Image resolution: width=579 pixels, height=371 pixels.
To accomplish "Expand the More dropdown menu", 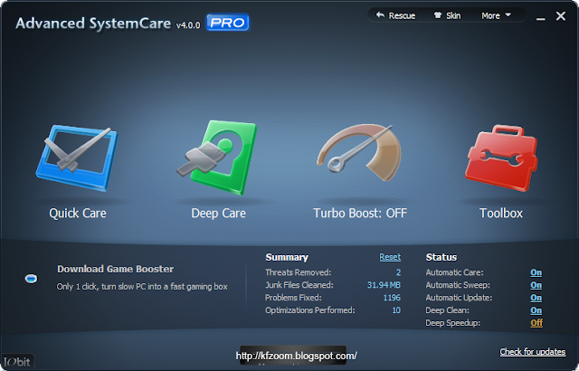I will [x=496, y=15].
